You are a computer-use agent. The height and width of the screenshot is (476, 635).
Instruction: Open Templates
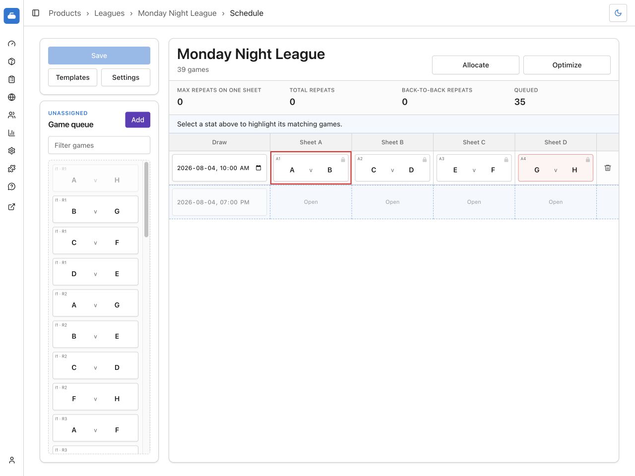(72, 77)
